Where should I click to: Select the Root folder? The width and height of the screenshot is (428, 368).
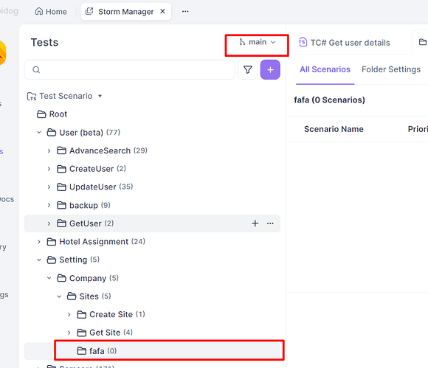pos(52,114)
